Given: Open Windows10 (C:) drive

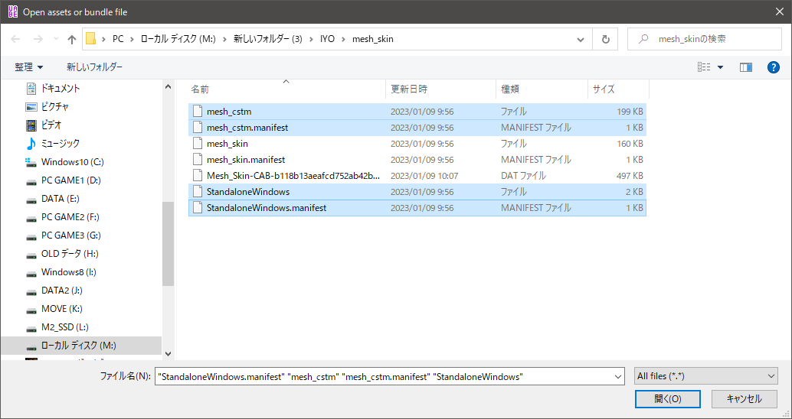Looking at the screenshot, I should tap(72, 162).
